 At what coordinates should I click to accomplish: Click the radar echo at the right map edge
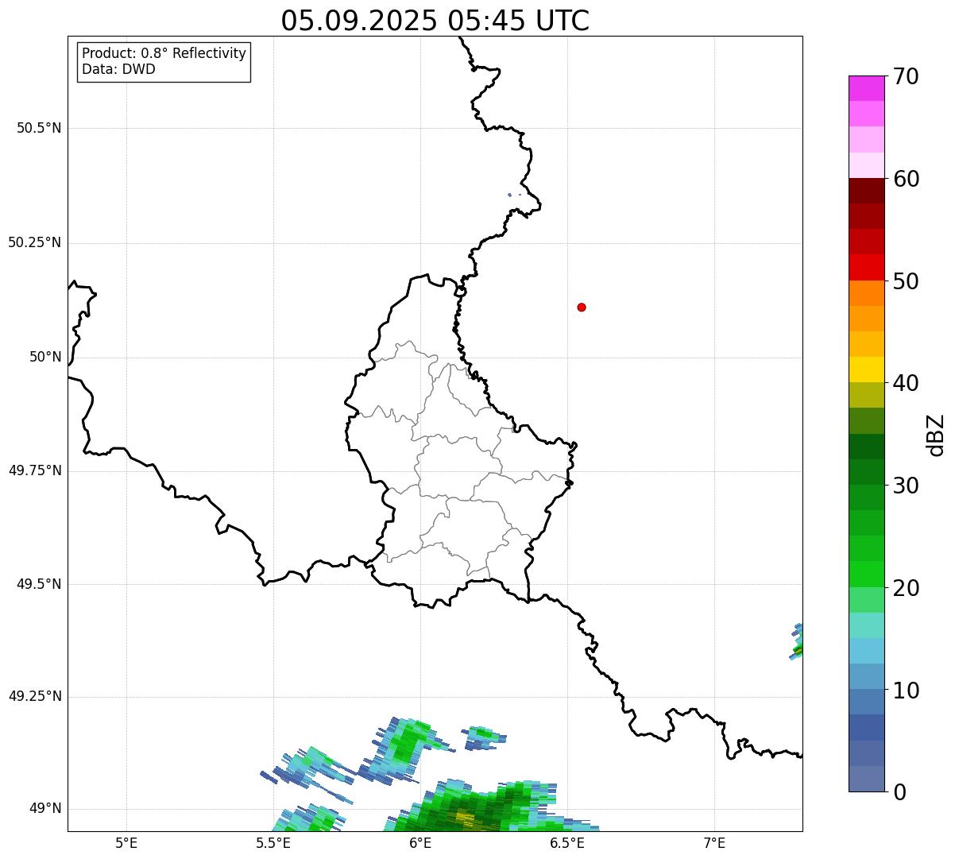[x=796, y=642]
